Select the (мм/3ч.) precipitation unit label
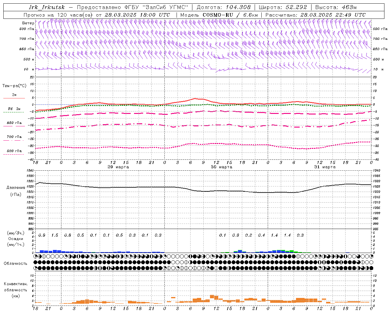Screen dimensions: 389x311 click(16, 233)
